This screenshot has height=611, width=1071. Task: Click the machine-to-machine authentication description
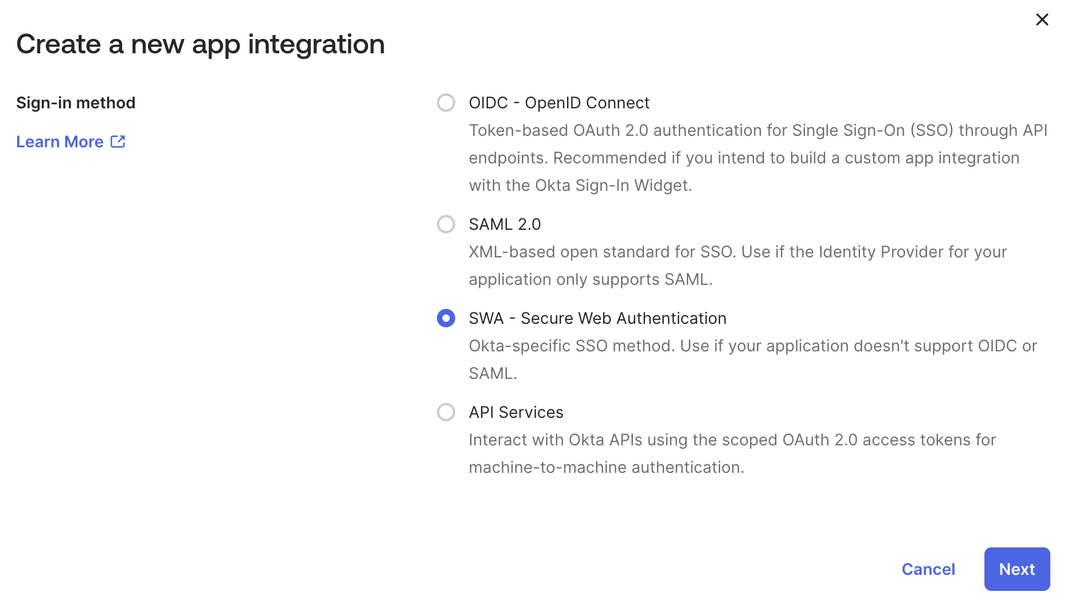point(606,468)
